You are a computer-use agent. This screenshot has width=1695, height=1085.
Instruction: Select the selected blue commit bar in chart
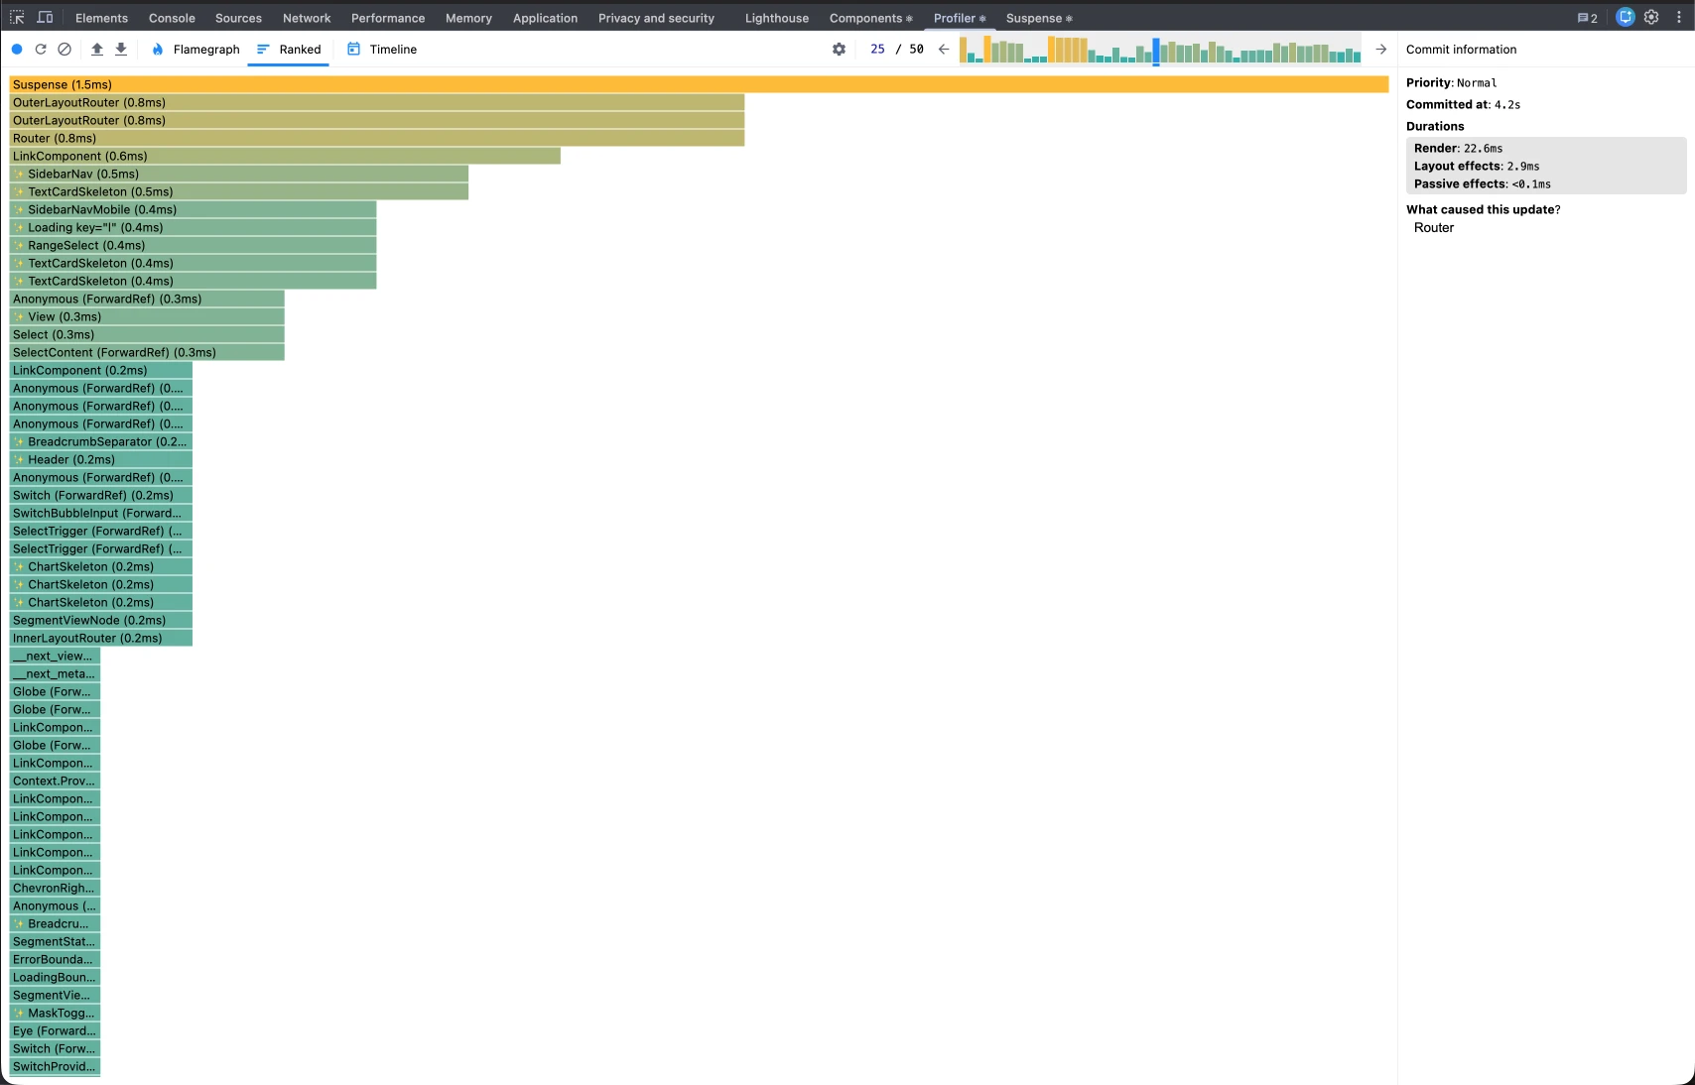[1156, 52]
